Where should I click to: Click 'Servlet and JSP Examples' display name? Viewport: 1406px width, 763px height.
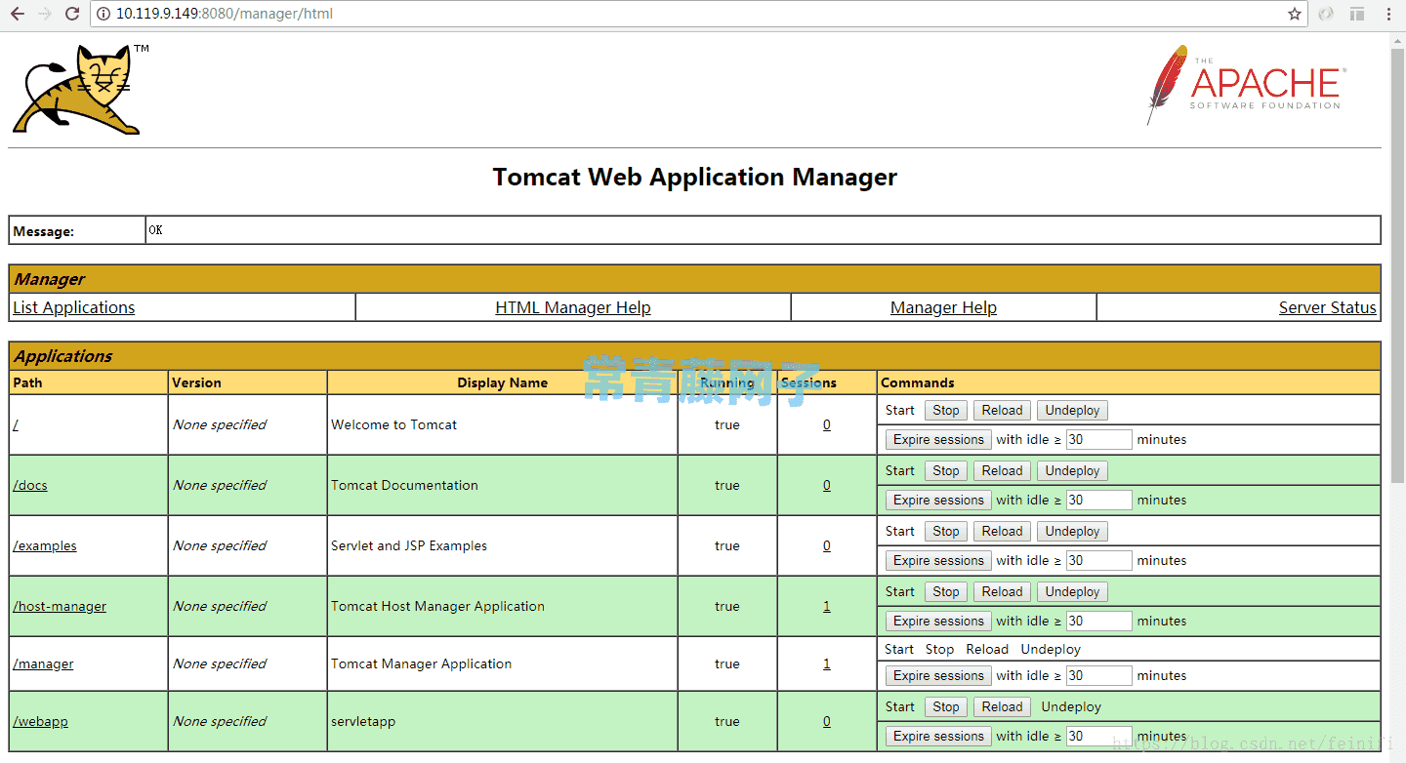[409, 545]
